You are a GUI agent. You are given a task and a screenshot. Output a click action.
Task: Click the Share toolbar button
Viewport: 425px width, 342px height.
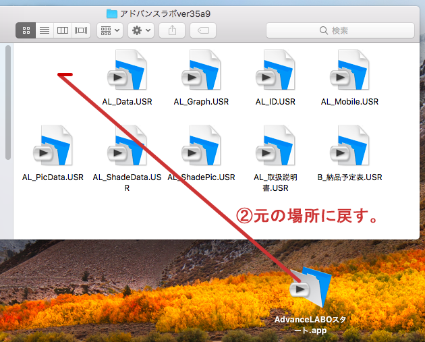(172, 30)
